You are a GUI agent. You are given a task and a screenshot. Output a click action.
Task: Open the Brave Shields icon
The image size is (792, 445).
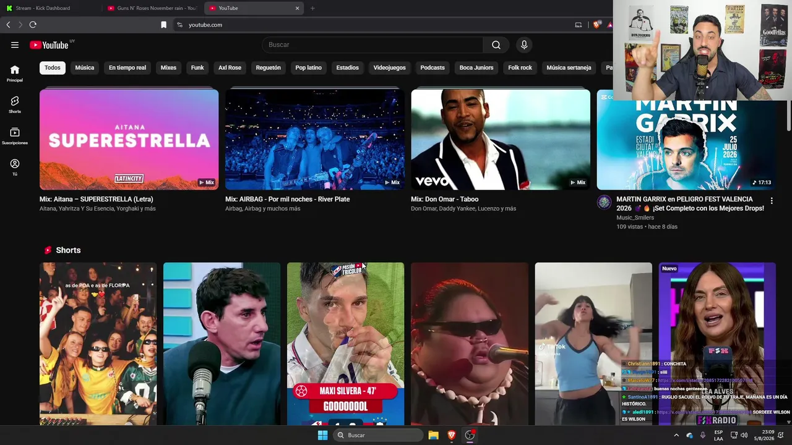click(x=597, y=25)
